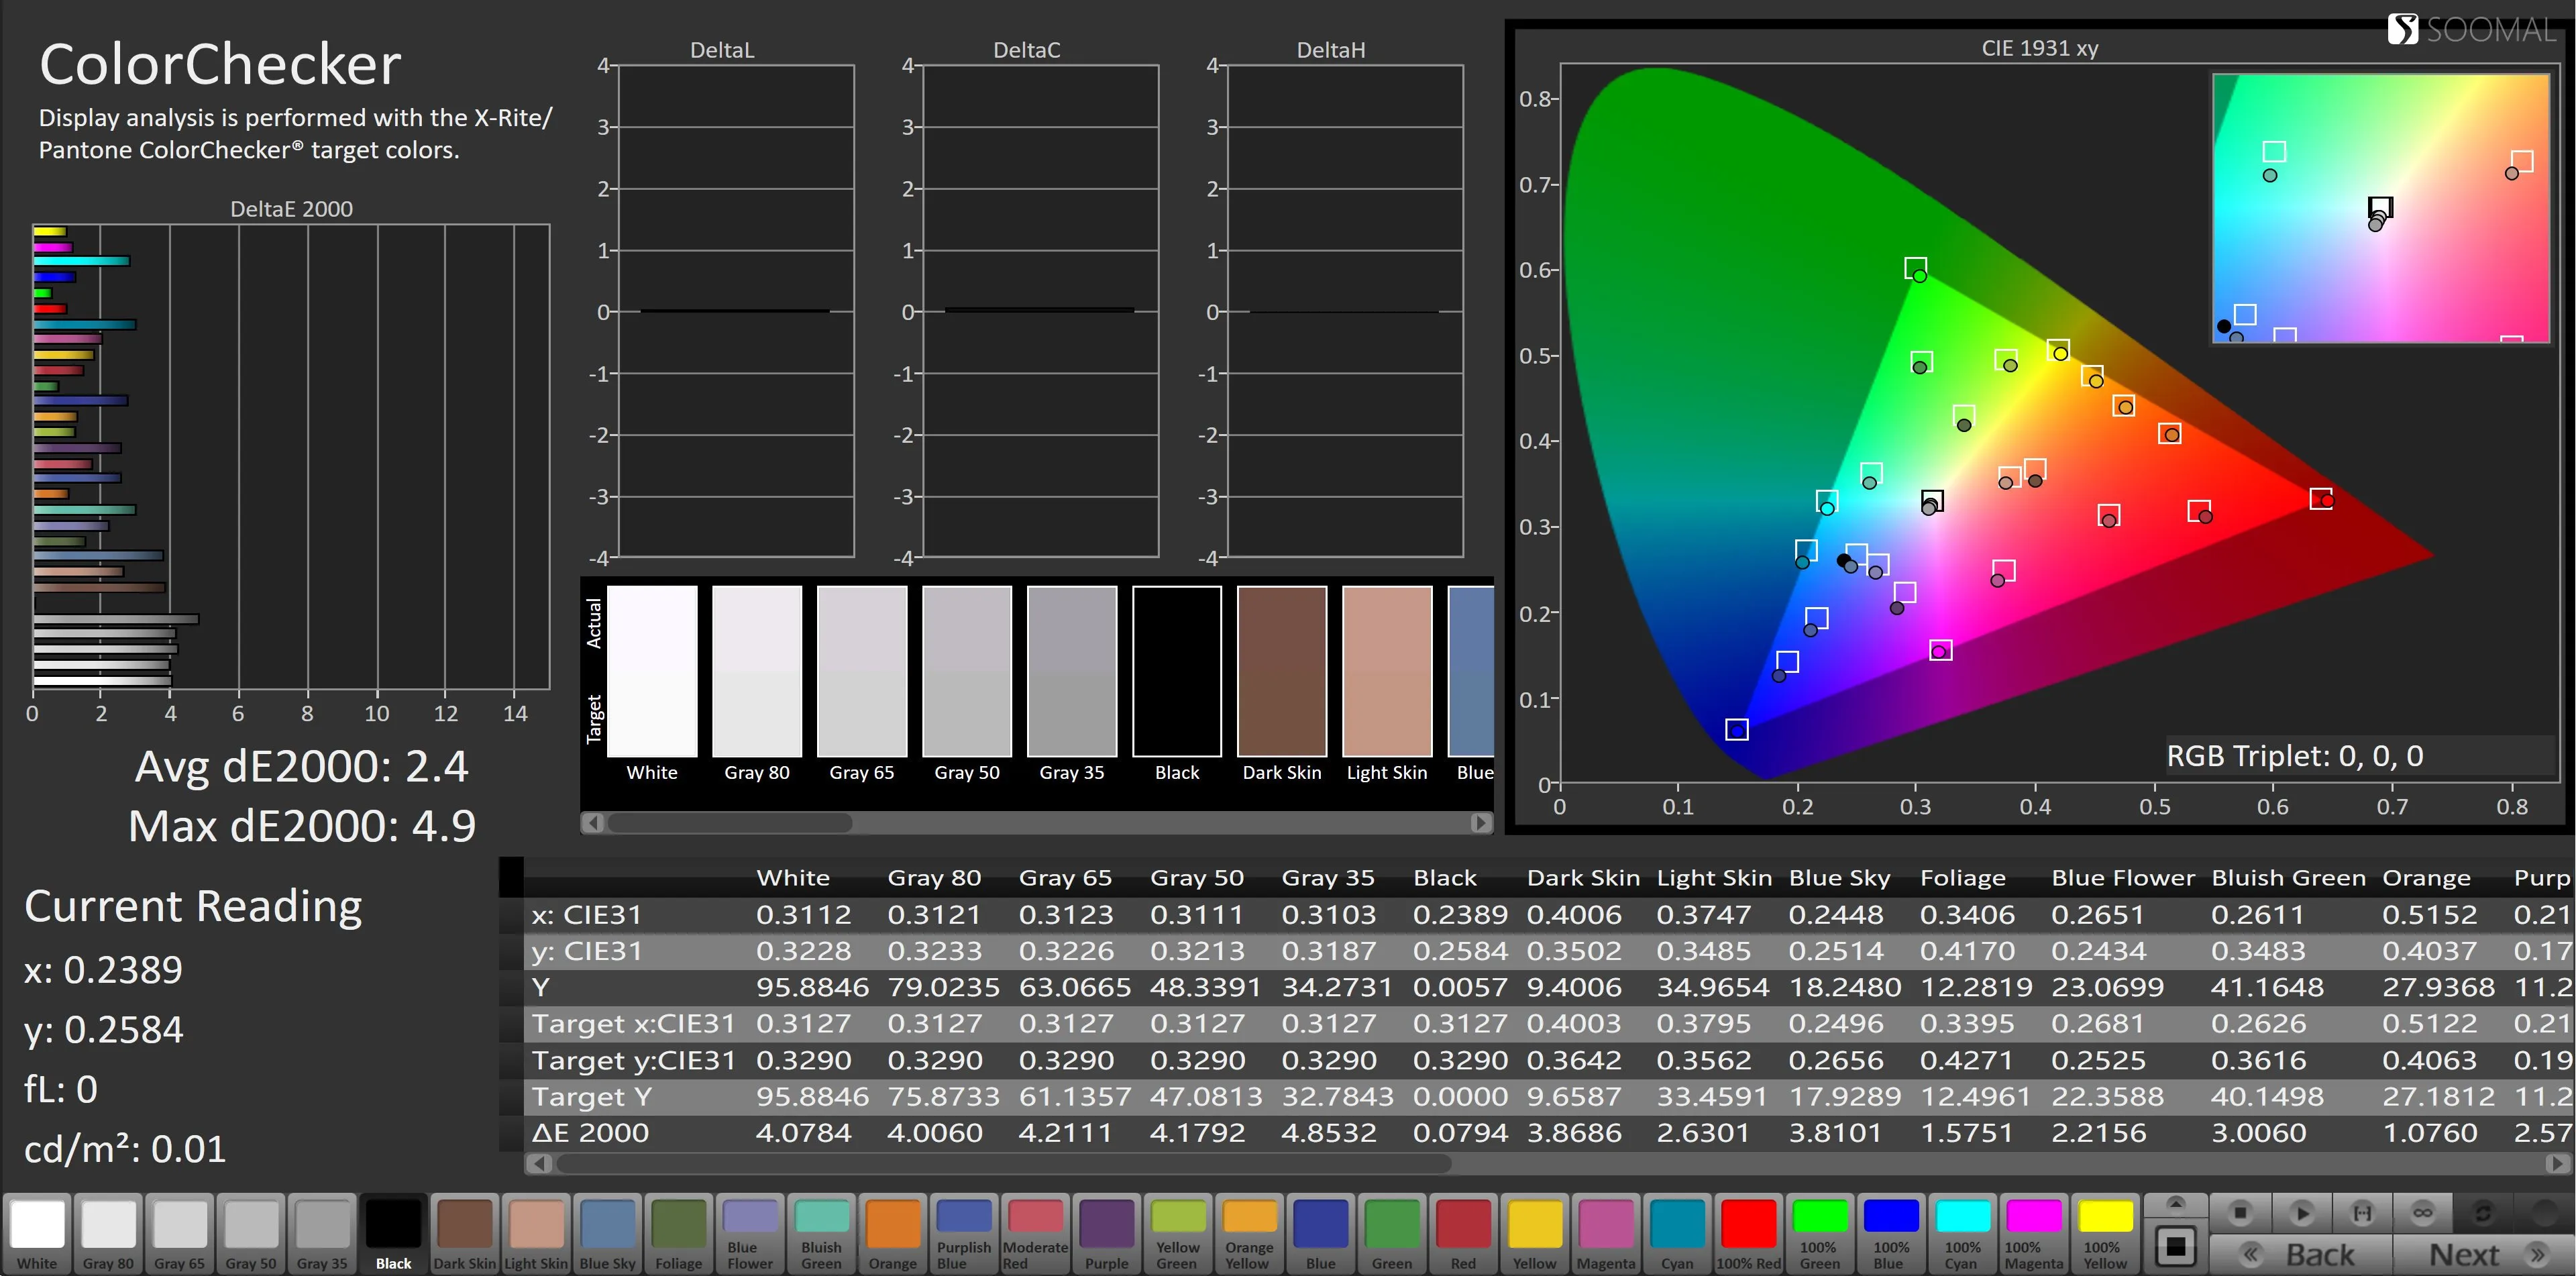Click the ΔE 2000 row label

[590, 1133]
